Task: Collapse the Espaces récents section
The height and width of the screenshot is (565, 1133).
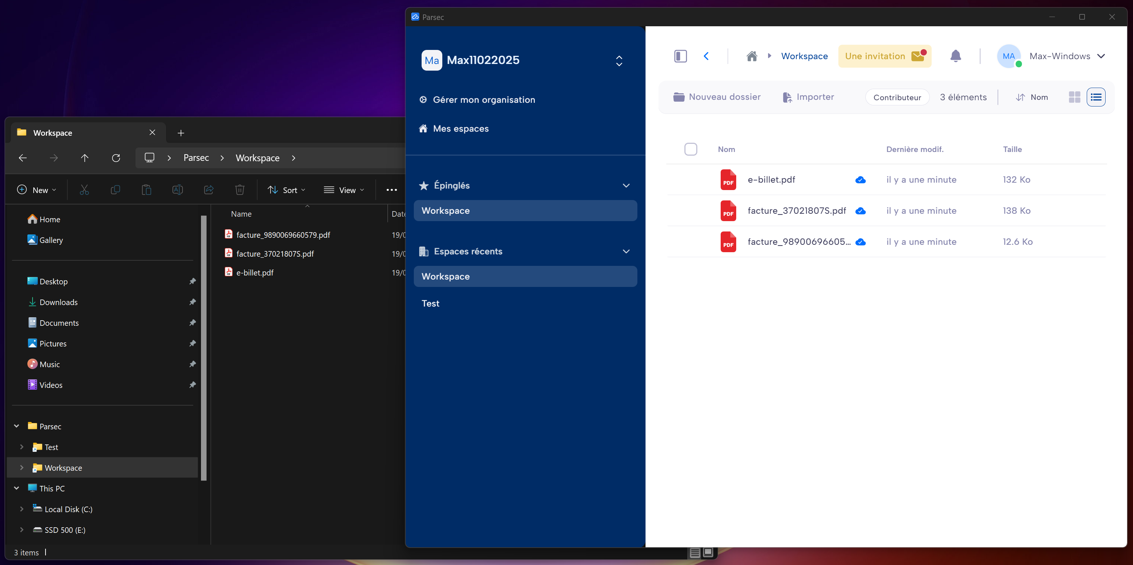Action: tap(626, 251)
